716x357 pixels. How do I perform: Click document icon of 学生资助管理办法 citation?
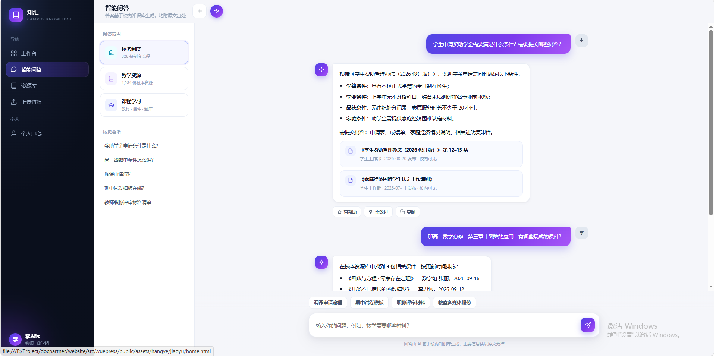350,151
